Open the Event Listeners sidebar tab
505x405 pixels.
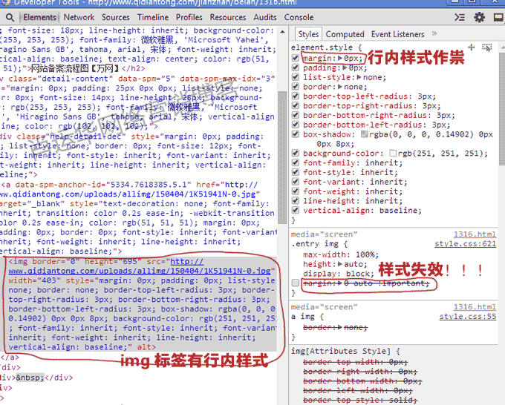pyautogui.click(x=397, y=34)
